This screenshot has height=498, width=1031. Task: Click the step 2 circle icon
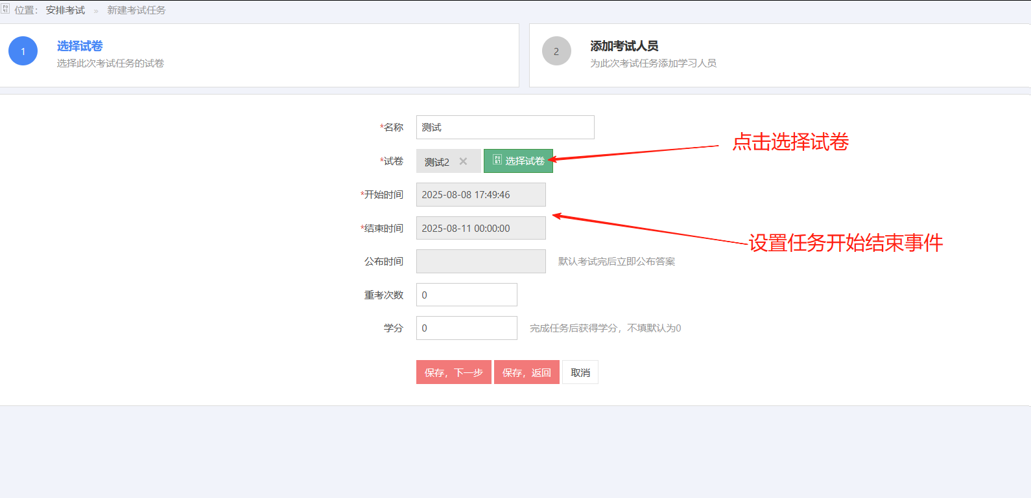pyautogui.click(x=556, y=51)
